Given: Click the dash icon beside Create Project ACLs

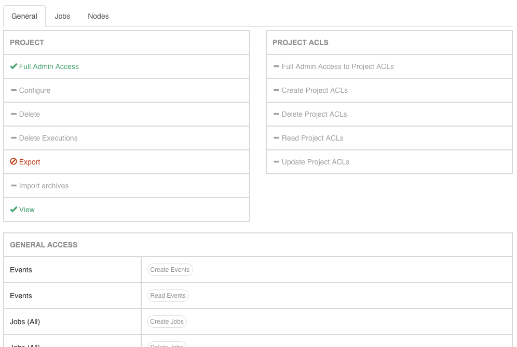Looking at the screenshot, I should click(x=276, y=90).
